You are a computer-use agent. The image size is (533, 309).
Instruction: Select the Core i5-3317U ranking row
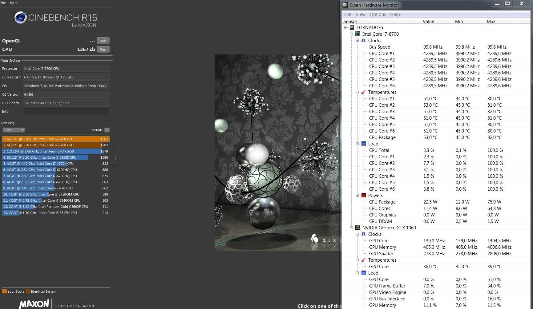click(x=56, y=213)
